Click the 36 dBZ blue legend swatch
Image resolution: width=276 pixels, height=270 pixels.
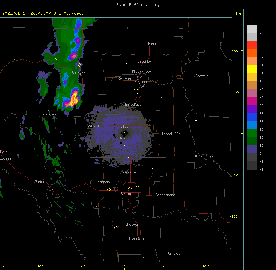(252, 117)
